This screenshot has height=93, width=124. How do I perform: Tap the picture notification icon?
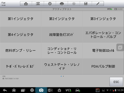pyautogui.click(x=103, y=90)
